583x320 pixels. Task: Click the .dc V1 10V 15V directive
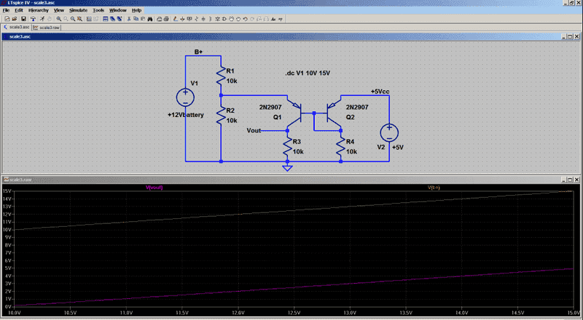click(307, 74)
